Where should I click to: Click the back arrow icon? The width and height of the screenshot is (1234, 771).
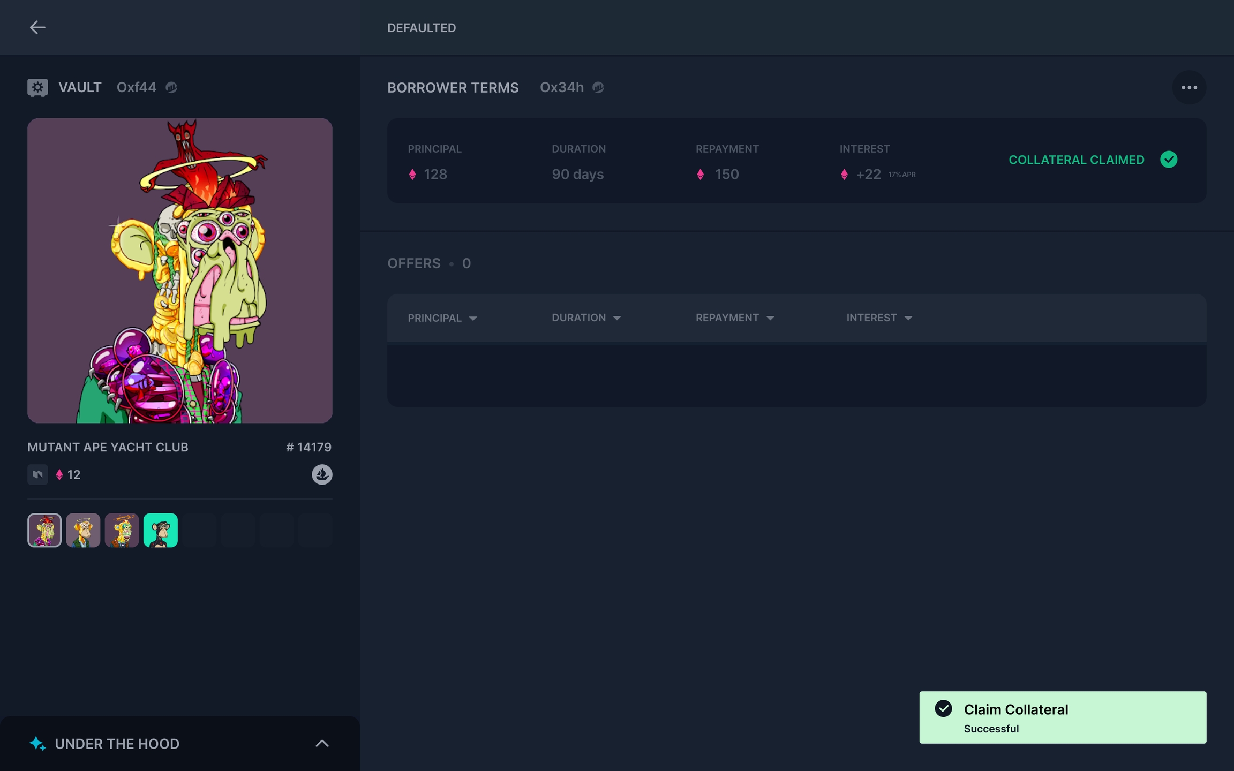point(37,27)
